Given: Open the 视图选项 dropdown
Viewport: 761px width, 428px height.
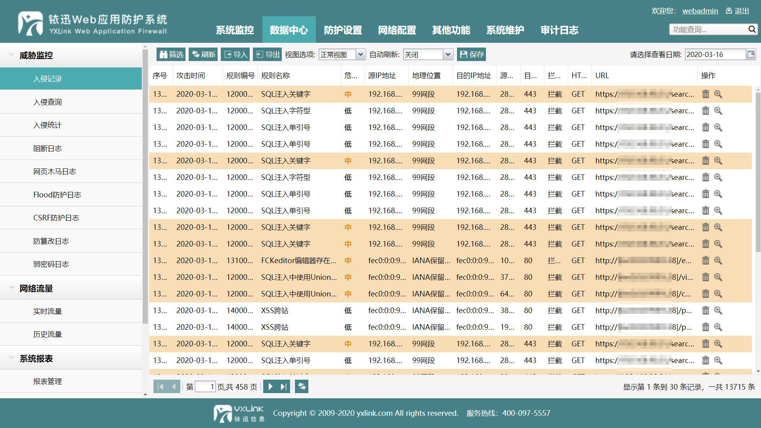Looking at the screenshot, I should 360,54.
